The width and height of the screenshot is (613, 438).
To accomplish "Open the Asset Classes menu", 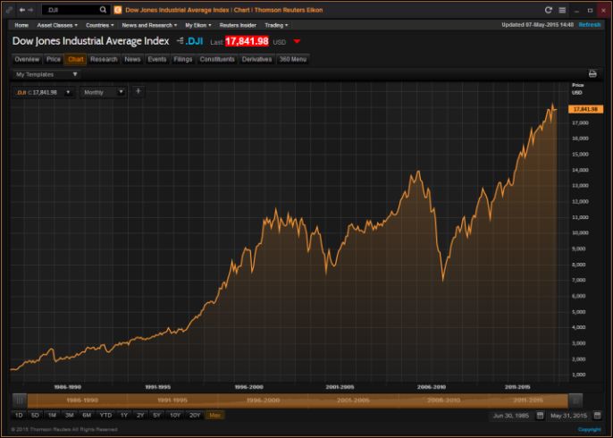I will click(57, 25).
